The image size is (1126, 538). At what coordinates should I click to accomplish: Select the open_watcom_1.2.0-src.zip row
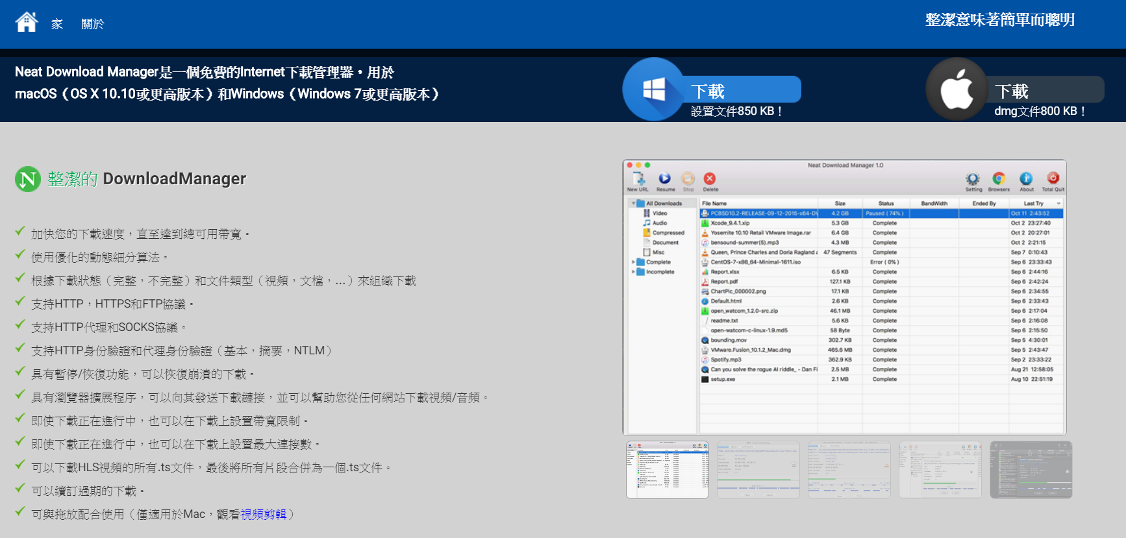882,311
